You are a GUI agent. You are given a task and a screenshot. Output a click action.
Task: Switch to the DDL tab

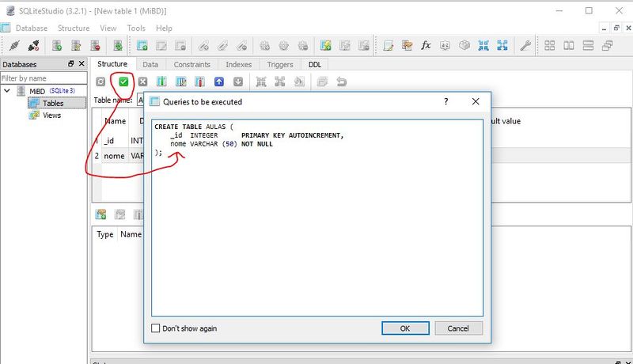coord(315,65)
